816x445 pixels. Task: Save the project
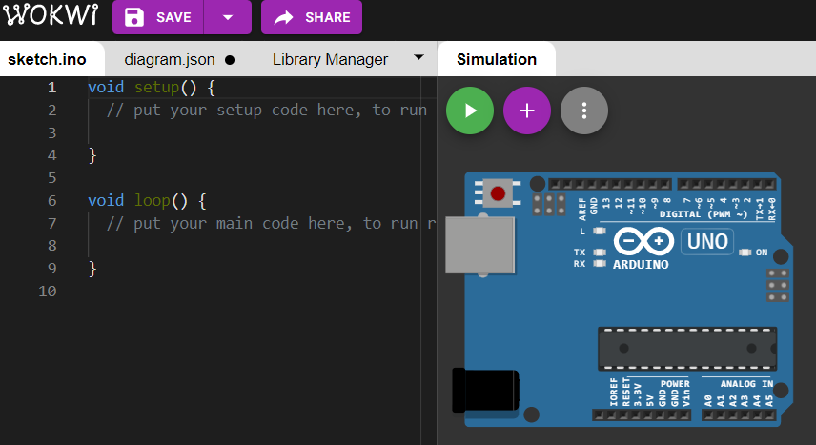(158, 17)
